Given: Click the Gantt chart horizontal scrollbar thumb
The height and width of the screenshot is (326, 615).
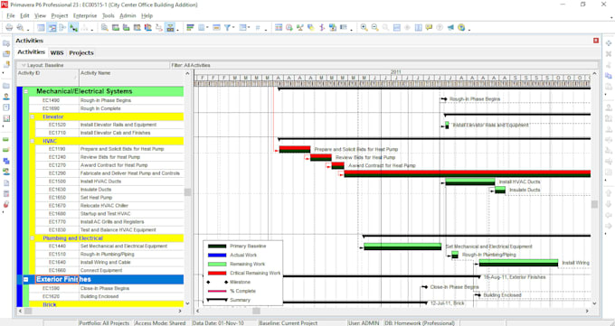Looking at the screenshot, I should click(256, 312).
